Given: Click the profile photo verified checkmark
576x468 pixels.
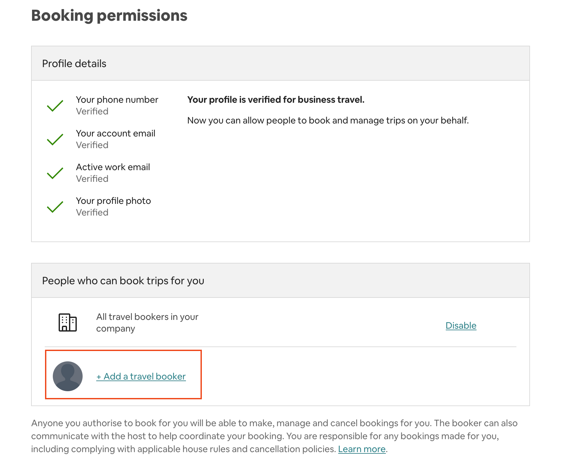Looking at the screenshot, I should 55,207.
